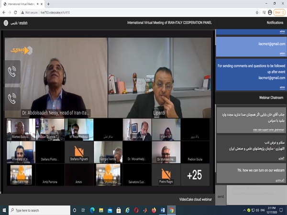Select Gilan Science participant thumbnail
Screen dimensions: 287x215
point(50,129)
